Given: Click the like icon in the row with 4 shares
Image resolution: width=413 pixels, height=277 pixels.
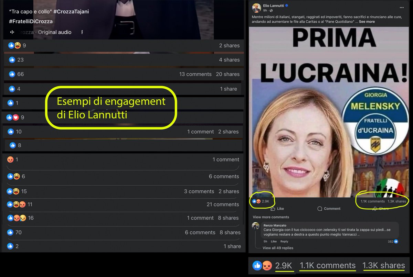Looking at the screenshot, I should pyautogui.click(x=12, y=60).
